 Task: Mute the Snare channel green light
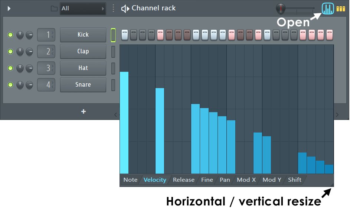[x=10, y=85]
